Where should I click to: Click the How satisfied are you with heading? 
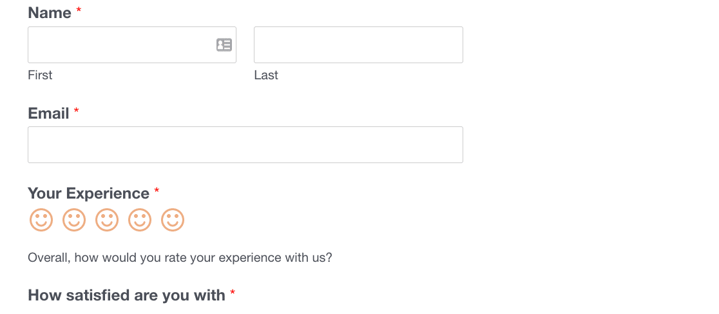tap(126, 295)
